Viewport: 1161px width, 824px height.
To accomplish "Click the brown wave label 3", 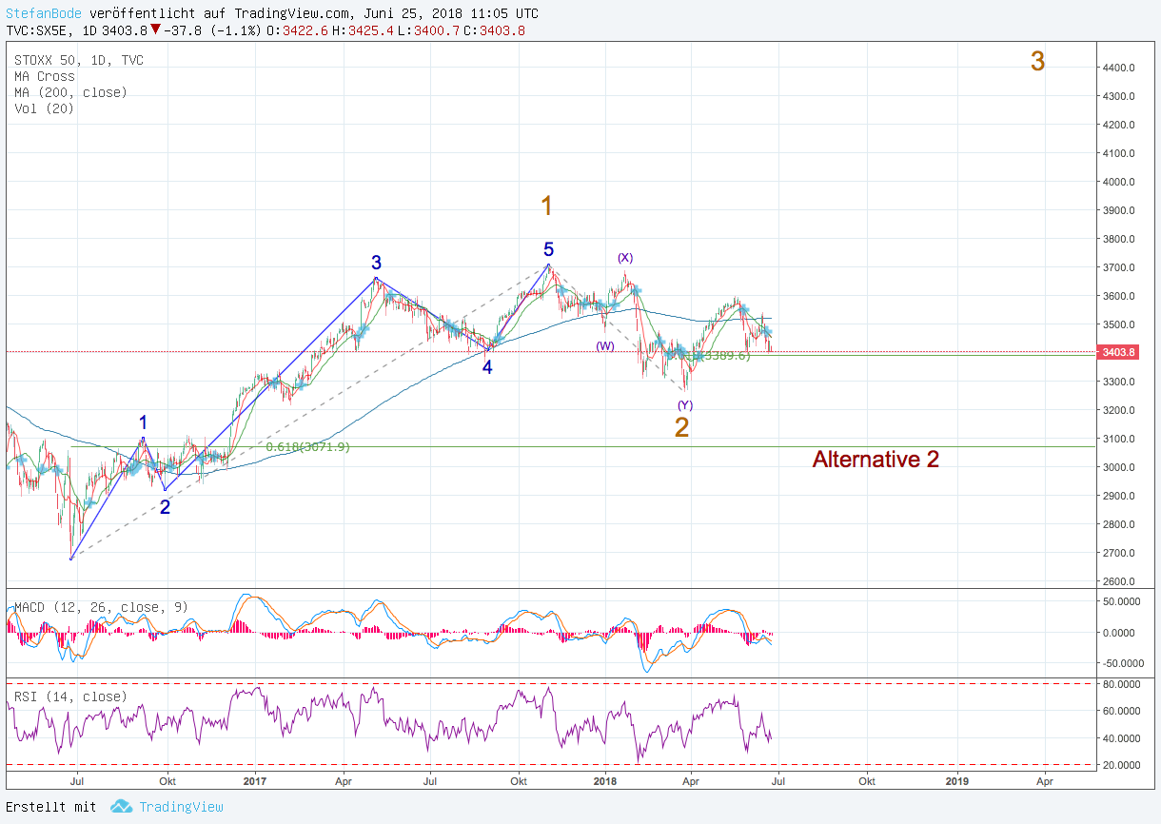I will coord(1038,61).
